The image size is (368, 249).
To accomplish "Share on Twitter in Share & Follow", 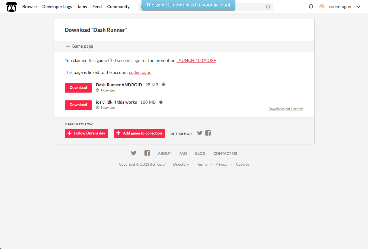I will tap(200, 133).
